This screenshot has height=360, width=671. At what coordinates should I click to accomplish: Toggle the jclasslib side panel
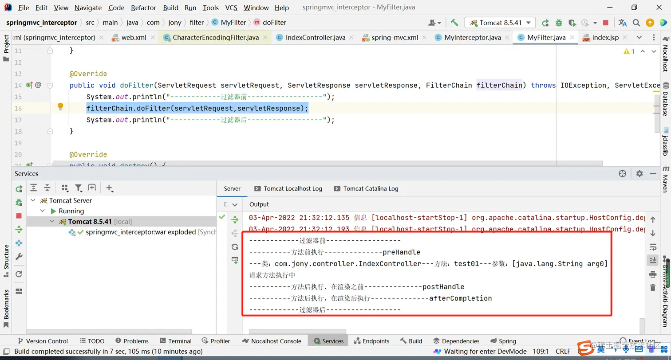pyautogui.click(x=666, y=142)
